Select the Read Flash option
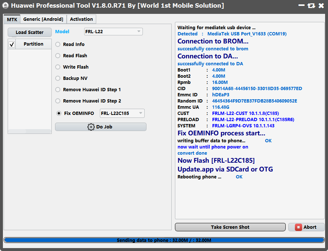Screen dimensions: 328x251 tap(58, 56)
